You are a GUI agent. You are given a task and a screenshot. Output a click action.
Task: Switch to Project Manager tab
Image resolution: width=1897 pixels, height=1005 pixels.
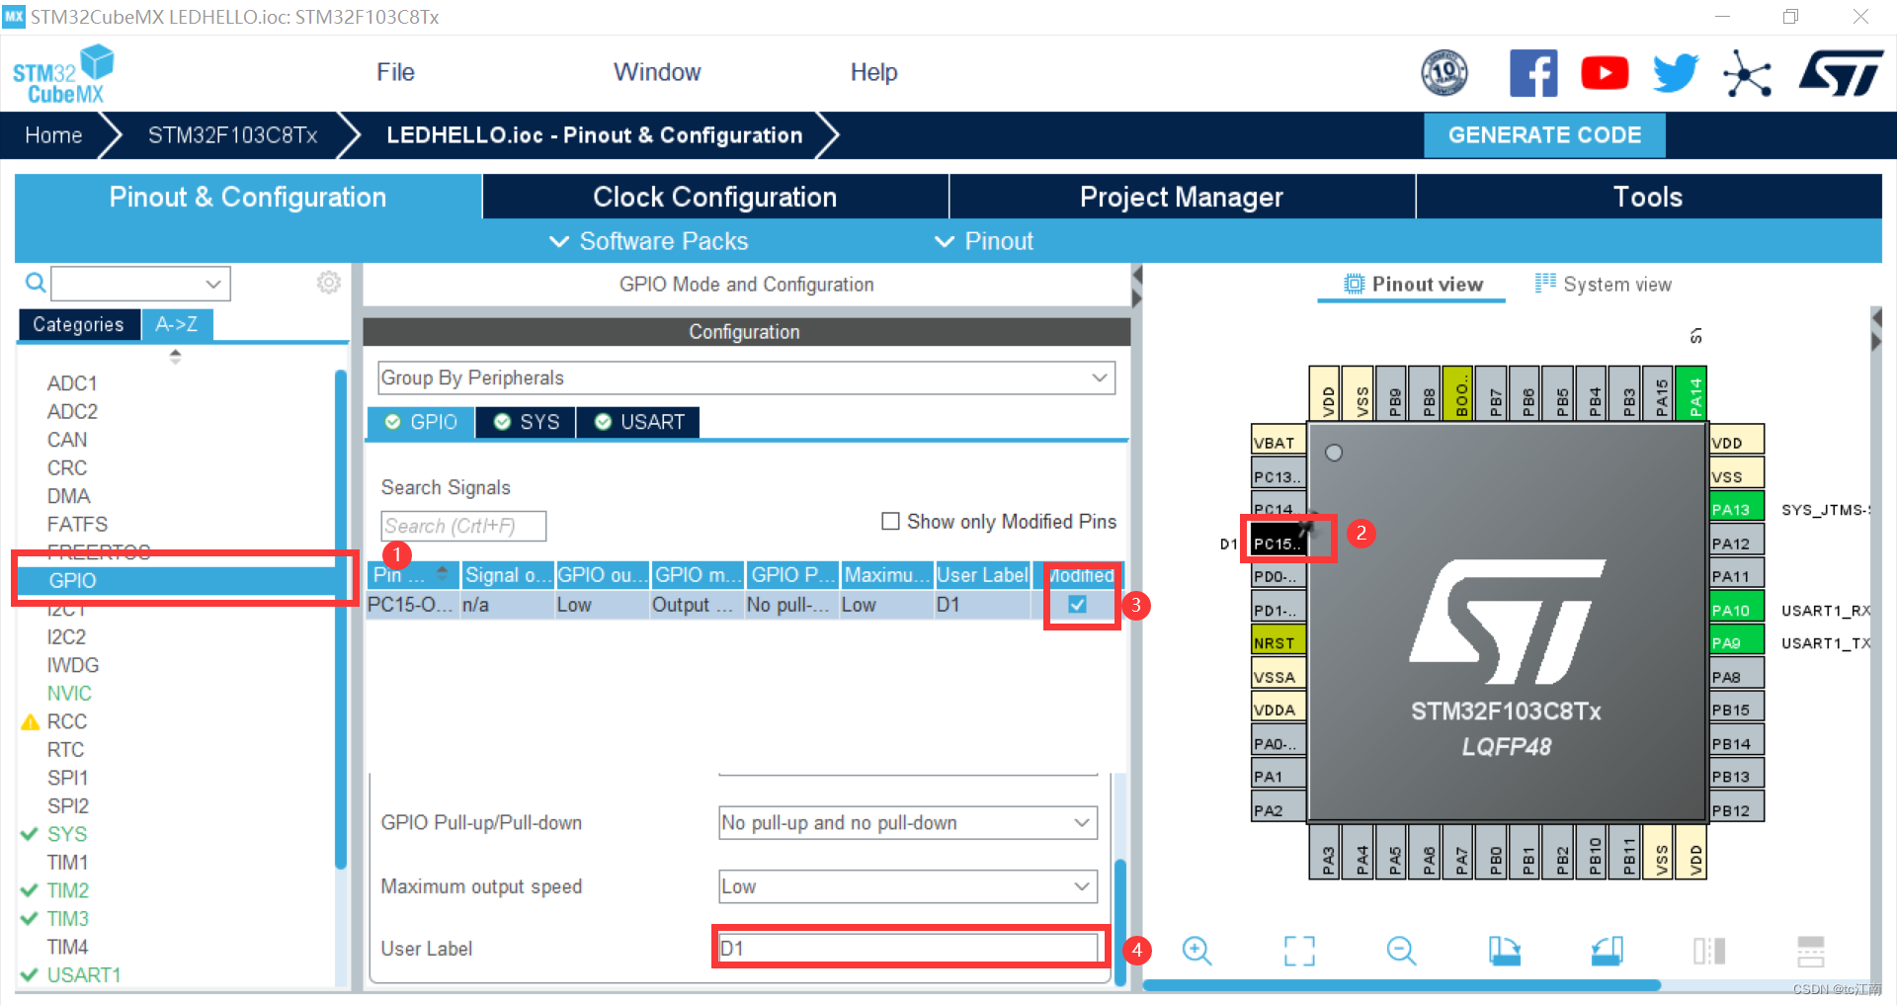coord(1182,197)
